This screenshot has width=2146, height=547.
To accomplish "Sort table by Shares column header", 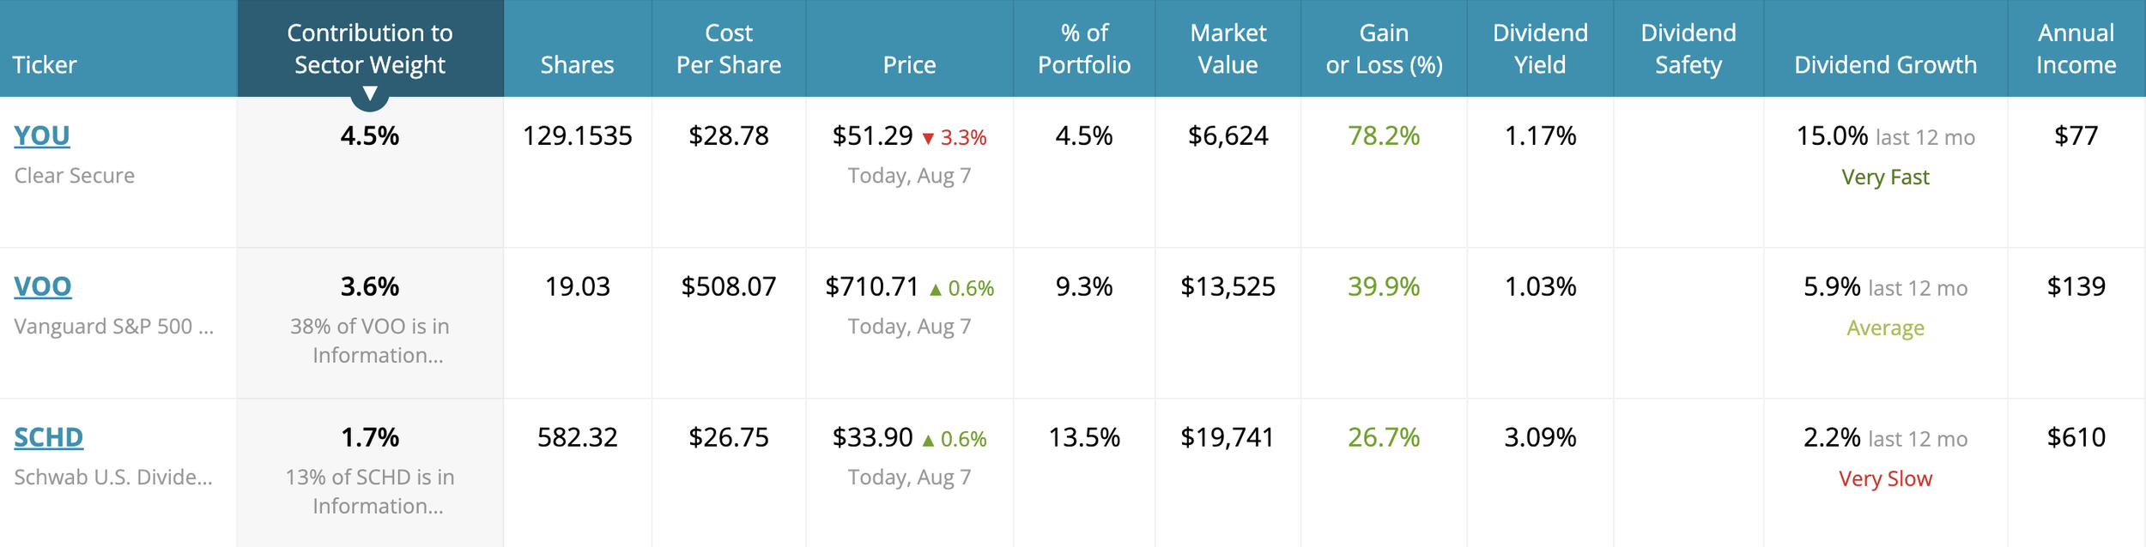I will 578,65.
